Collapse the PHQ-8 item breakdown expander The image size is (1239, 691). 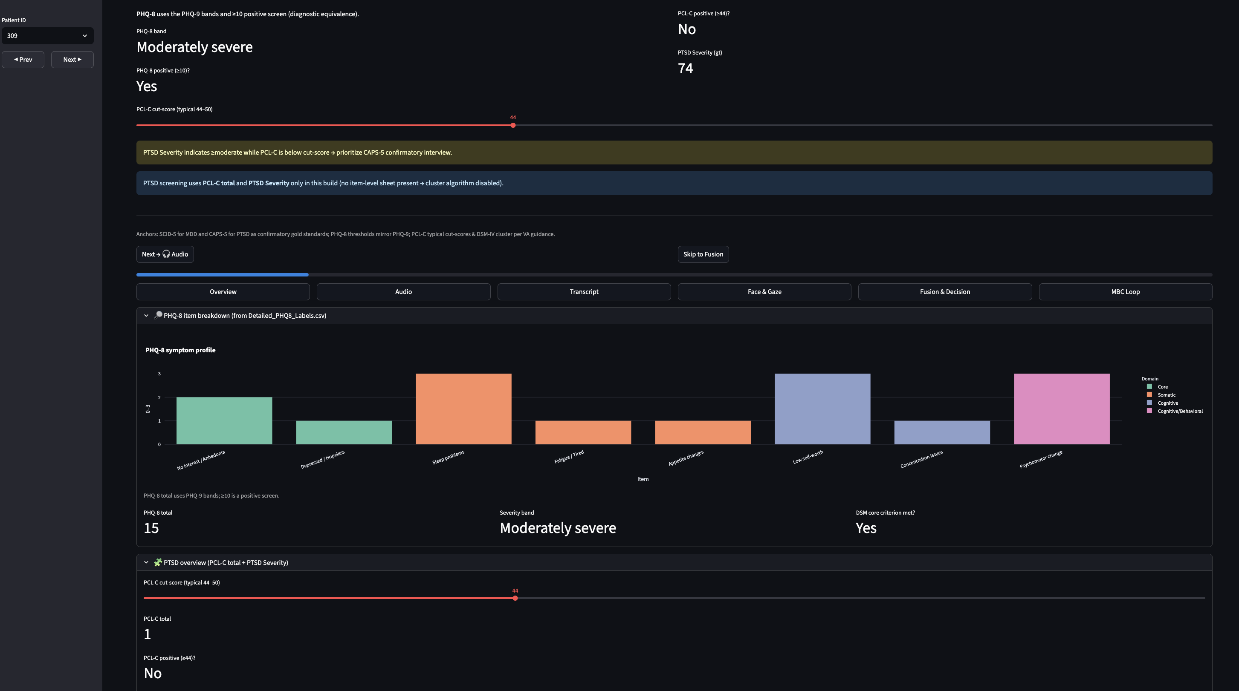pyautogui.click(x=146, y=316)
